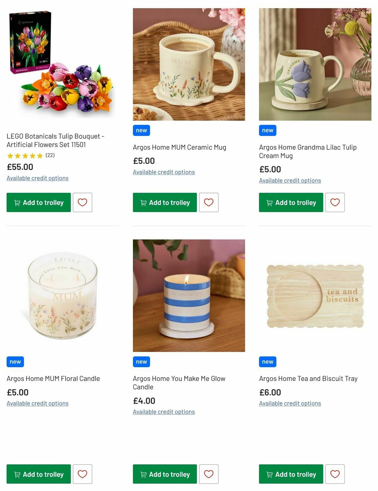Open the MUM Floral Candle product image
This screenshot has height=491, width=378.
tap(62, 299)
